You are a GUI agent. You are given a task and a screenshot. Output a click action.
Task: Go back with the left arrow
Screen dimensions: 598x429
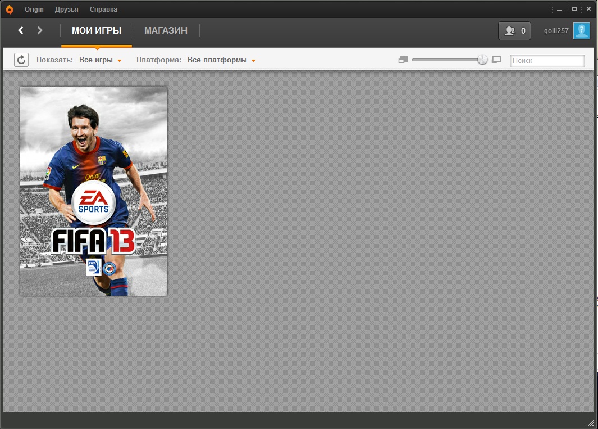(21, 30)
